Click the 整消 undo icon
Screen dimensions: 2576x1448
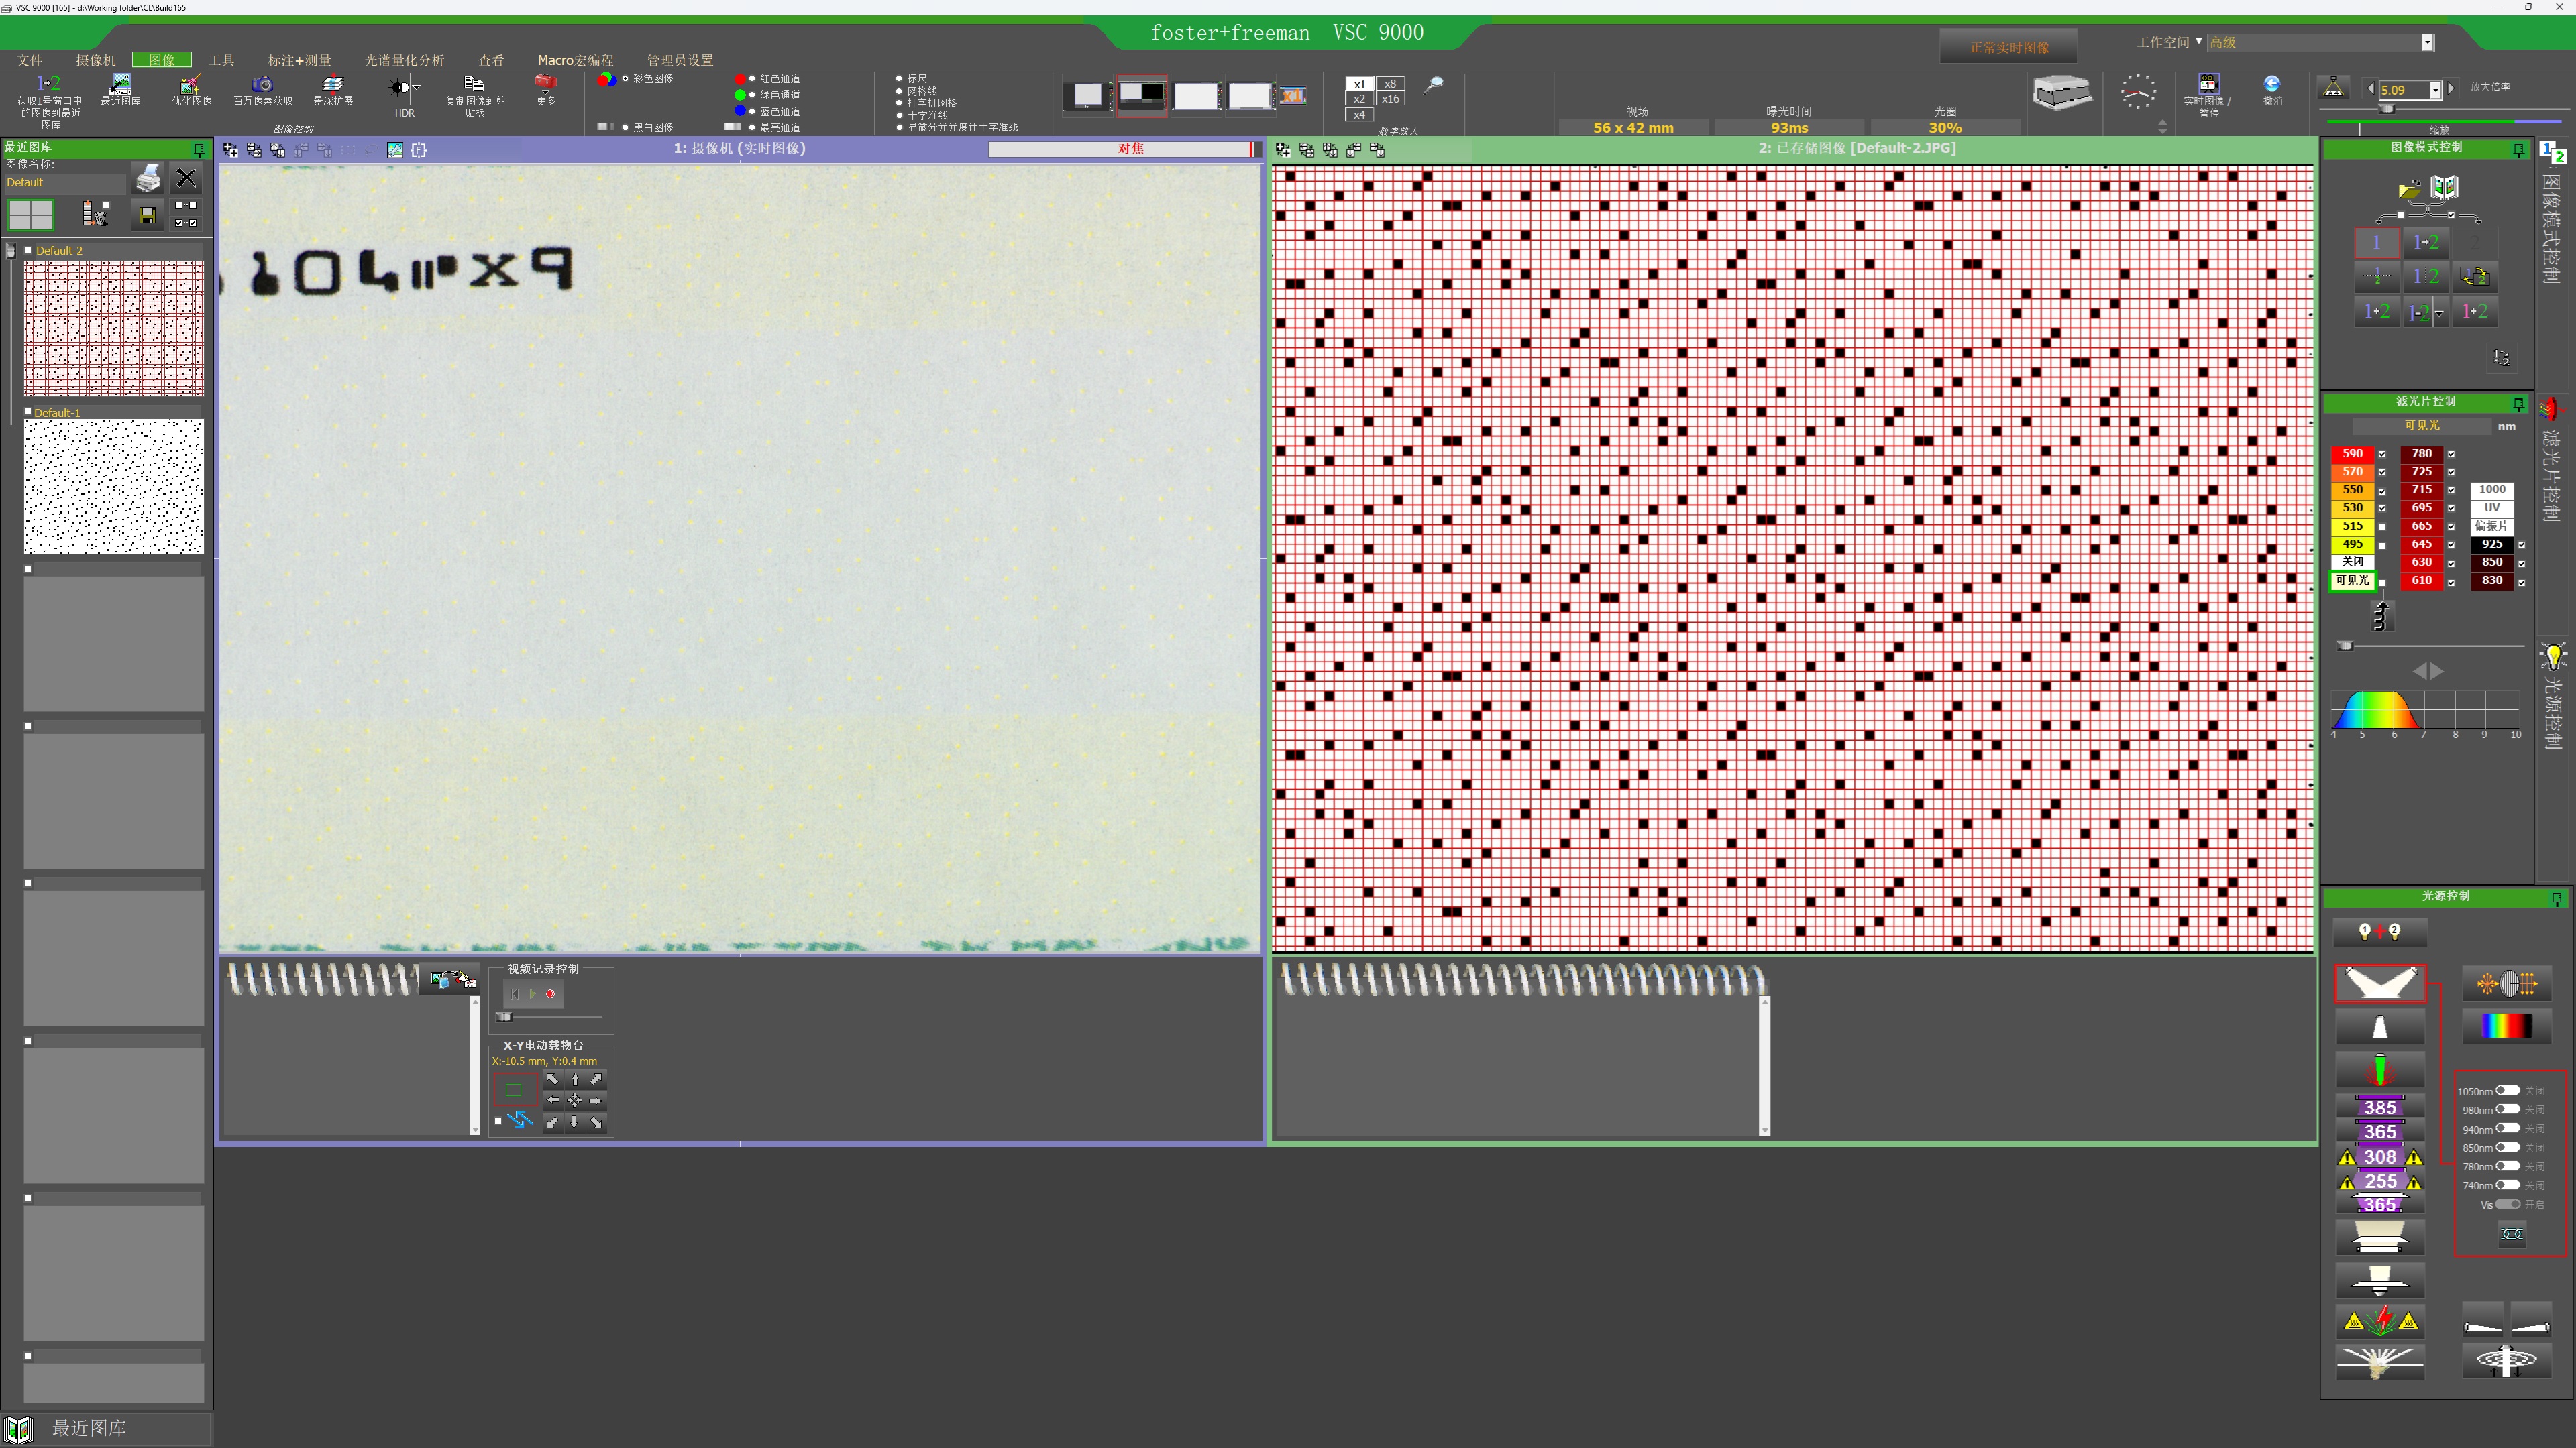tap(2272, 84)
